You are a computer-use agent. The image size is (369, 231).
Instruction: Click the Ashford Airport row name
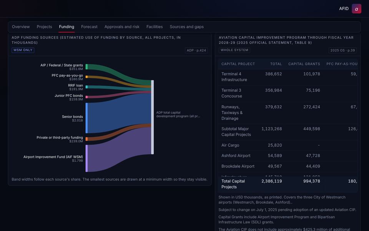[x=236, y=156]
